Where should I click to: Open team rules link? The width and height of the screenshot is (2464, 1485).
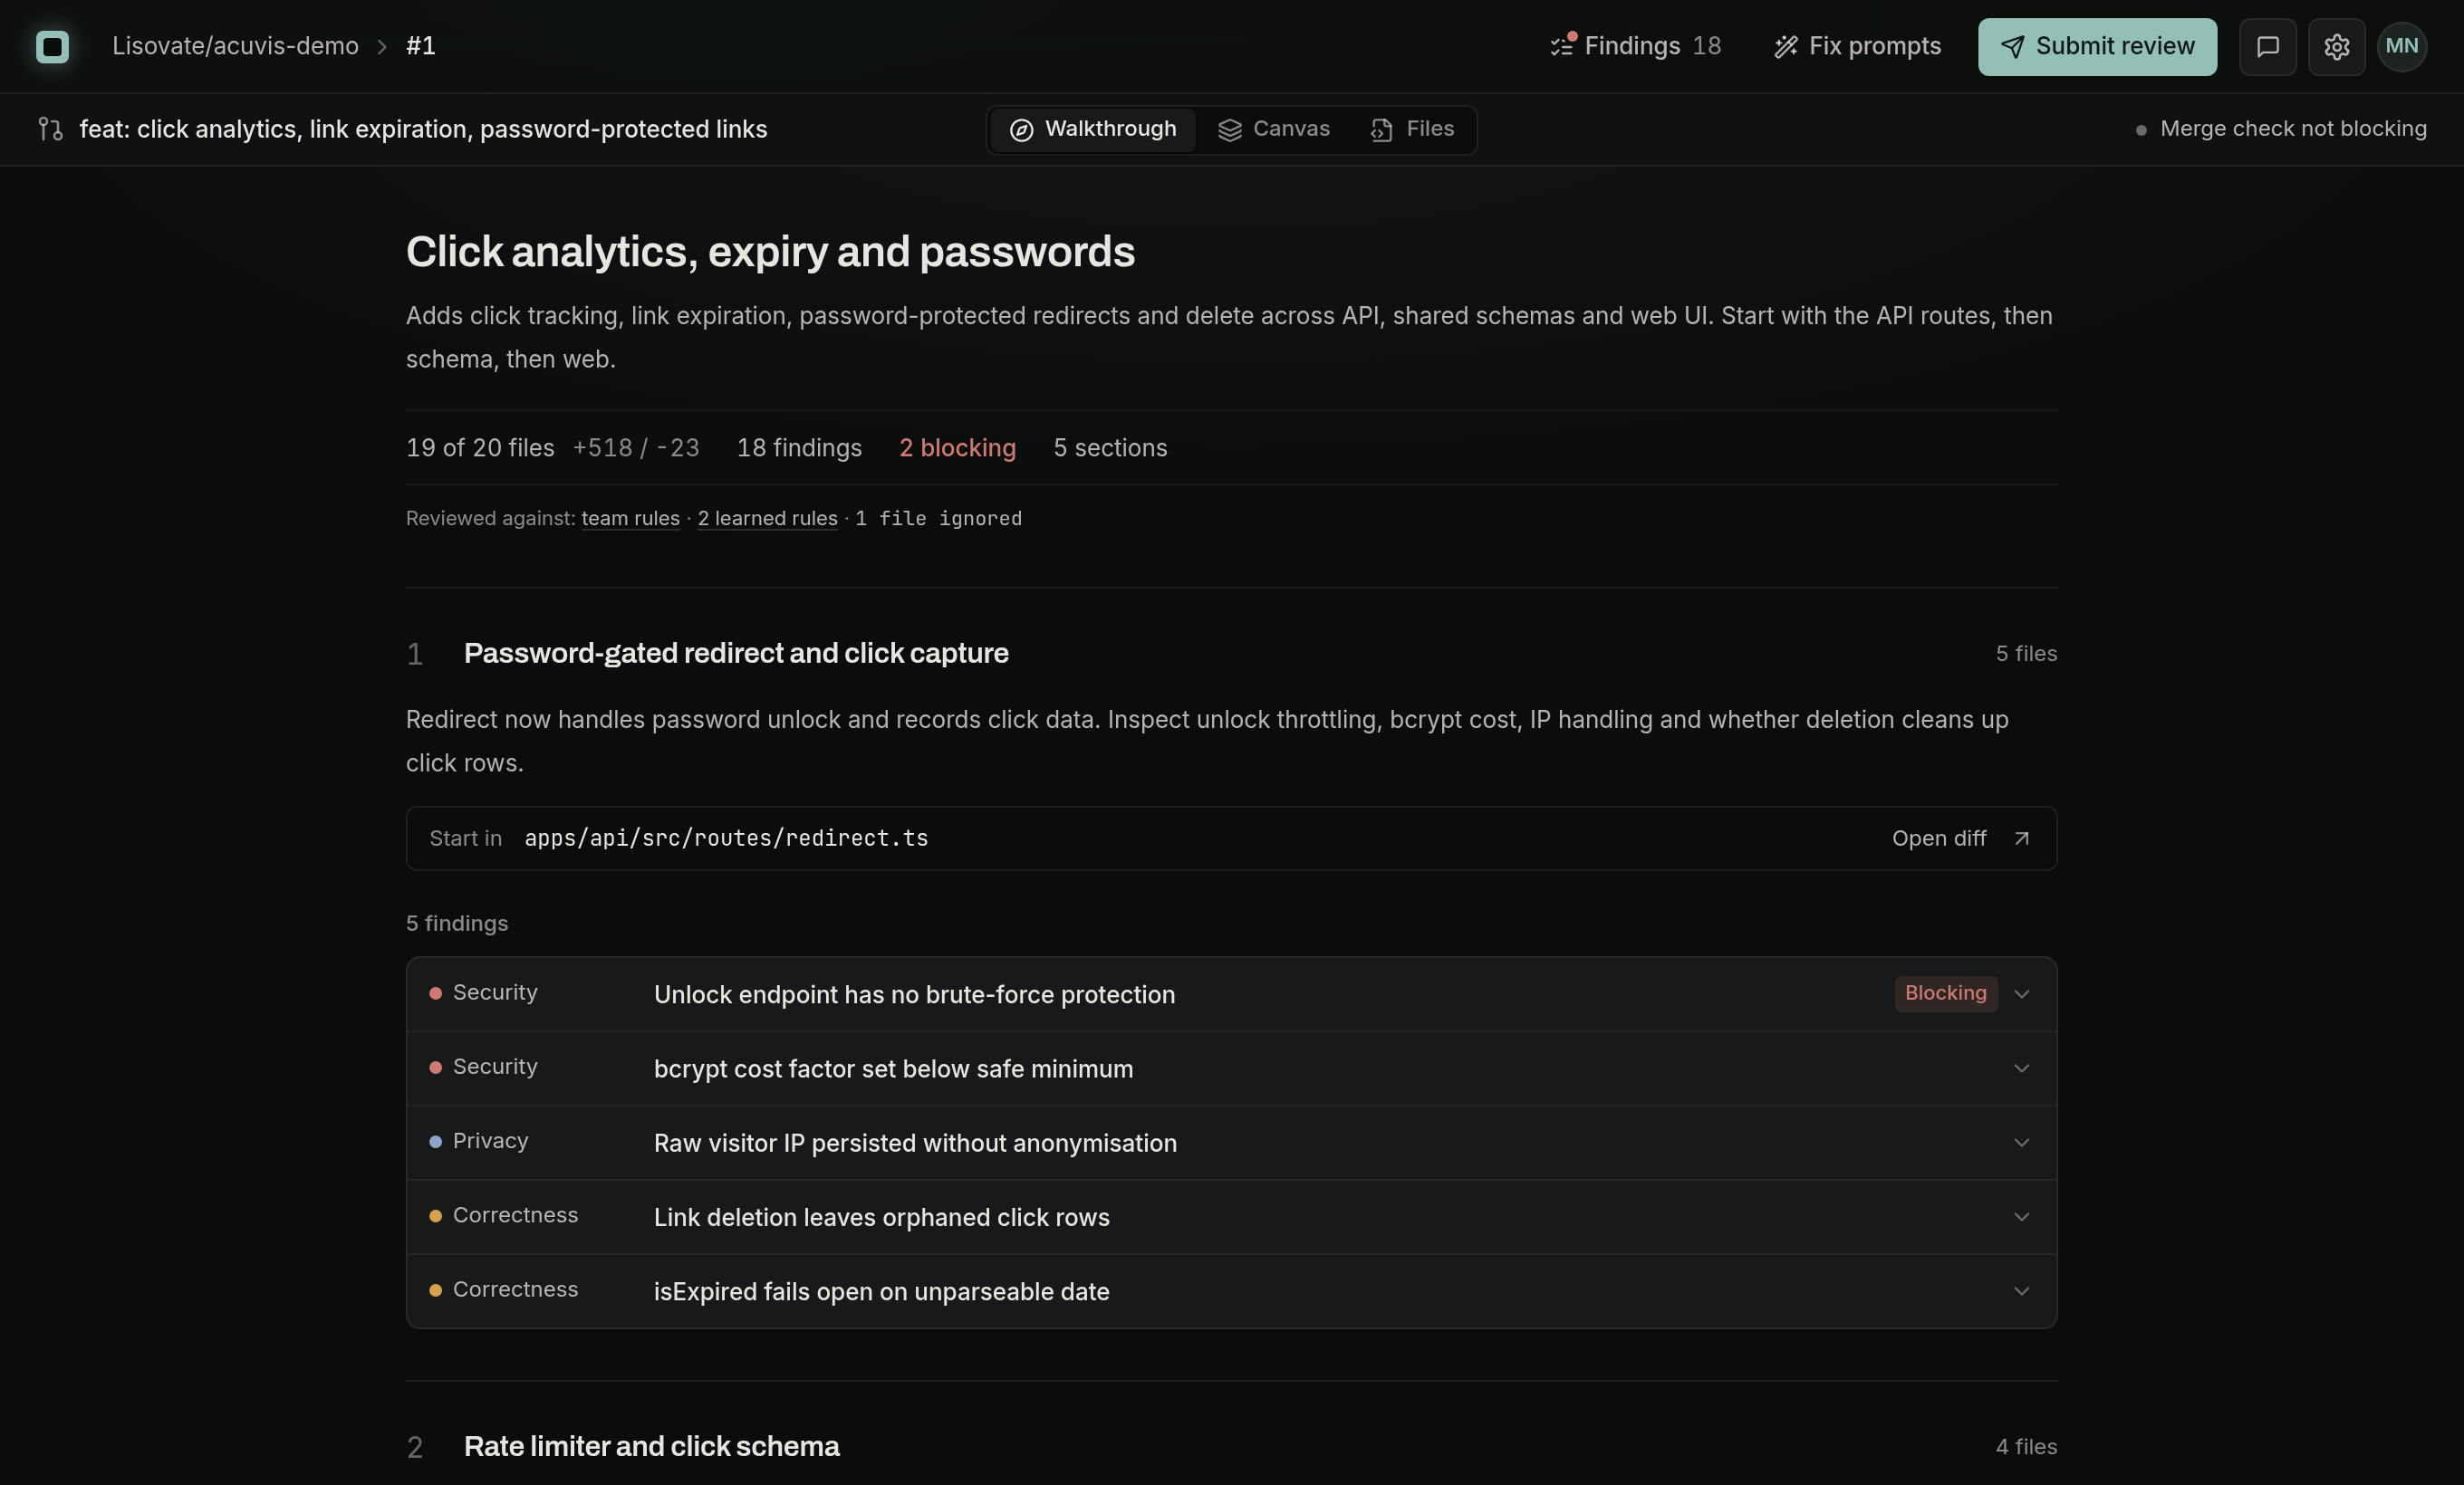click(x=630, y=519)
